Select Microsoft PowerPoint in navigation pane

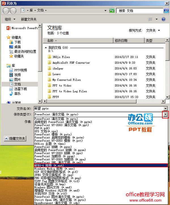(22, 28)
